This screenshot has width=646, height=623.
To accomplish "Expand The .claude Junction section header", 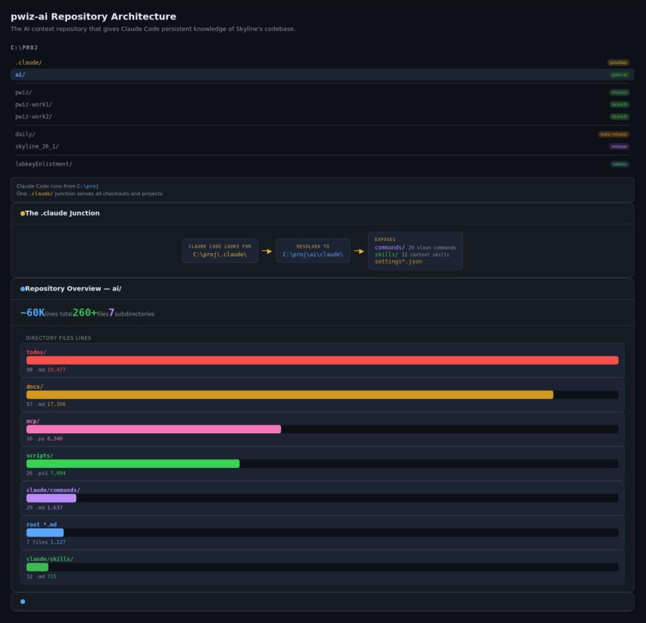I will tap(62, 214).
